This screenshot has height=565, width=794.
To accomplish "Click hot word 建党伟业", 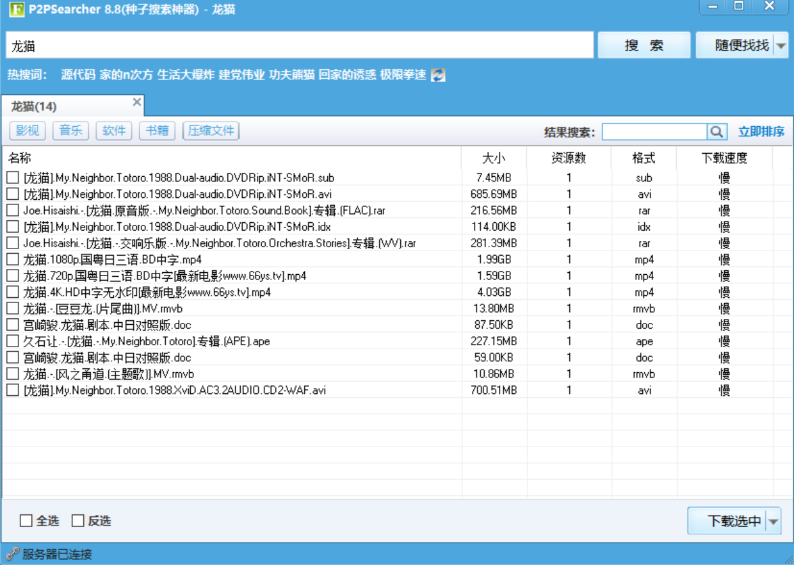I will (x=241, y=75).
